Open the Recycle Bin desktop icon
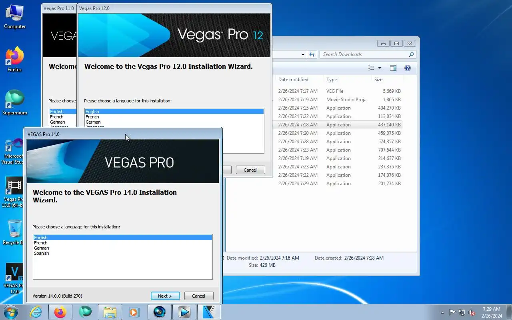The width and height of the screenshot is (512, 320). (x=12, y=232)
